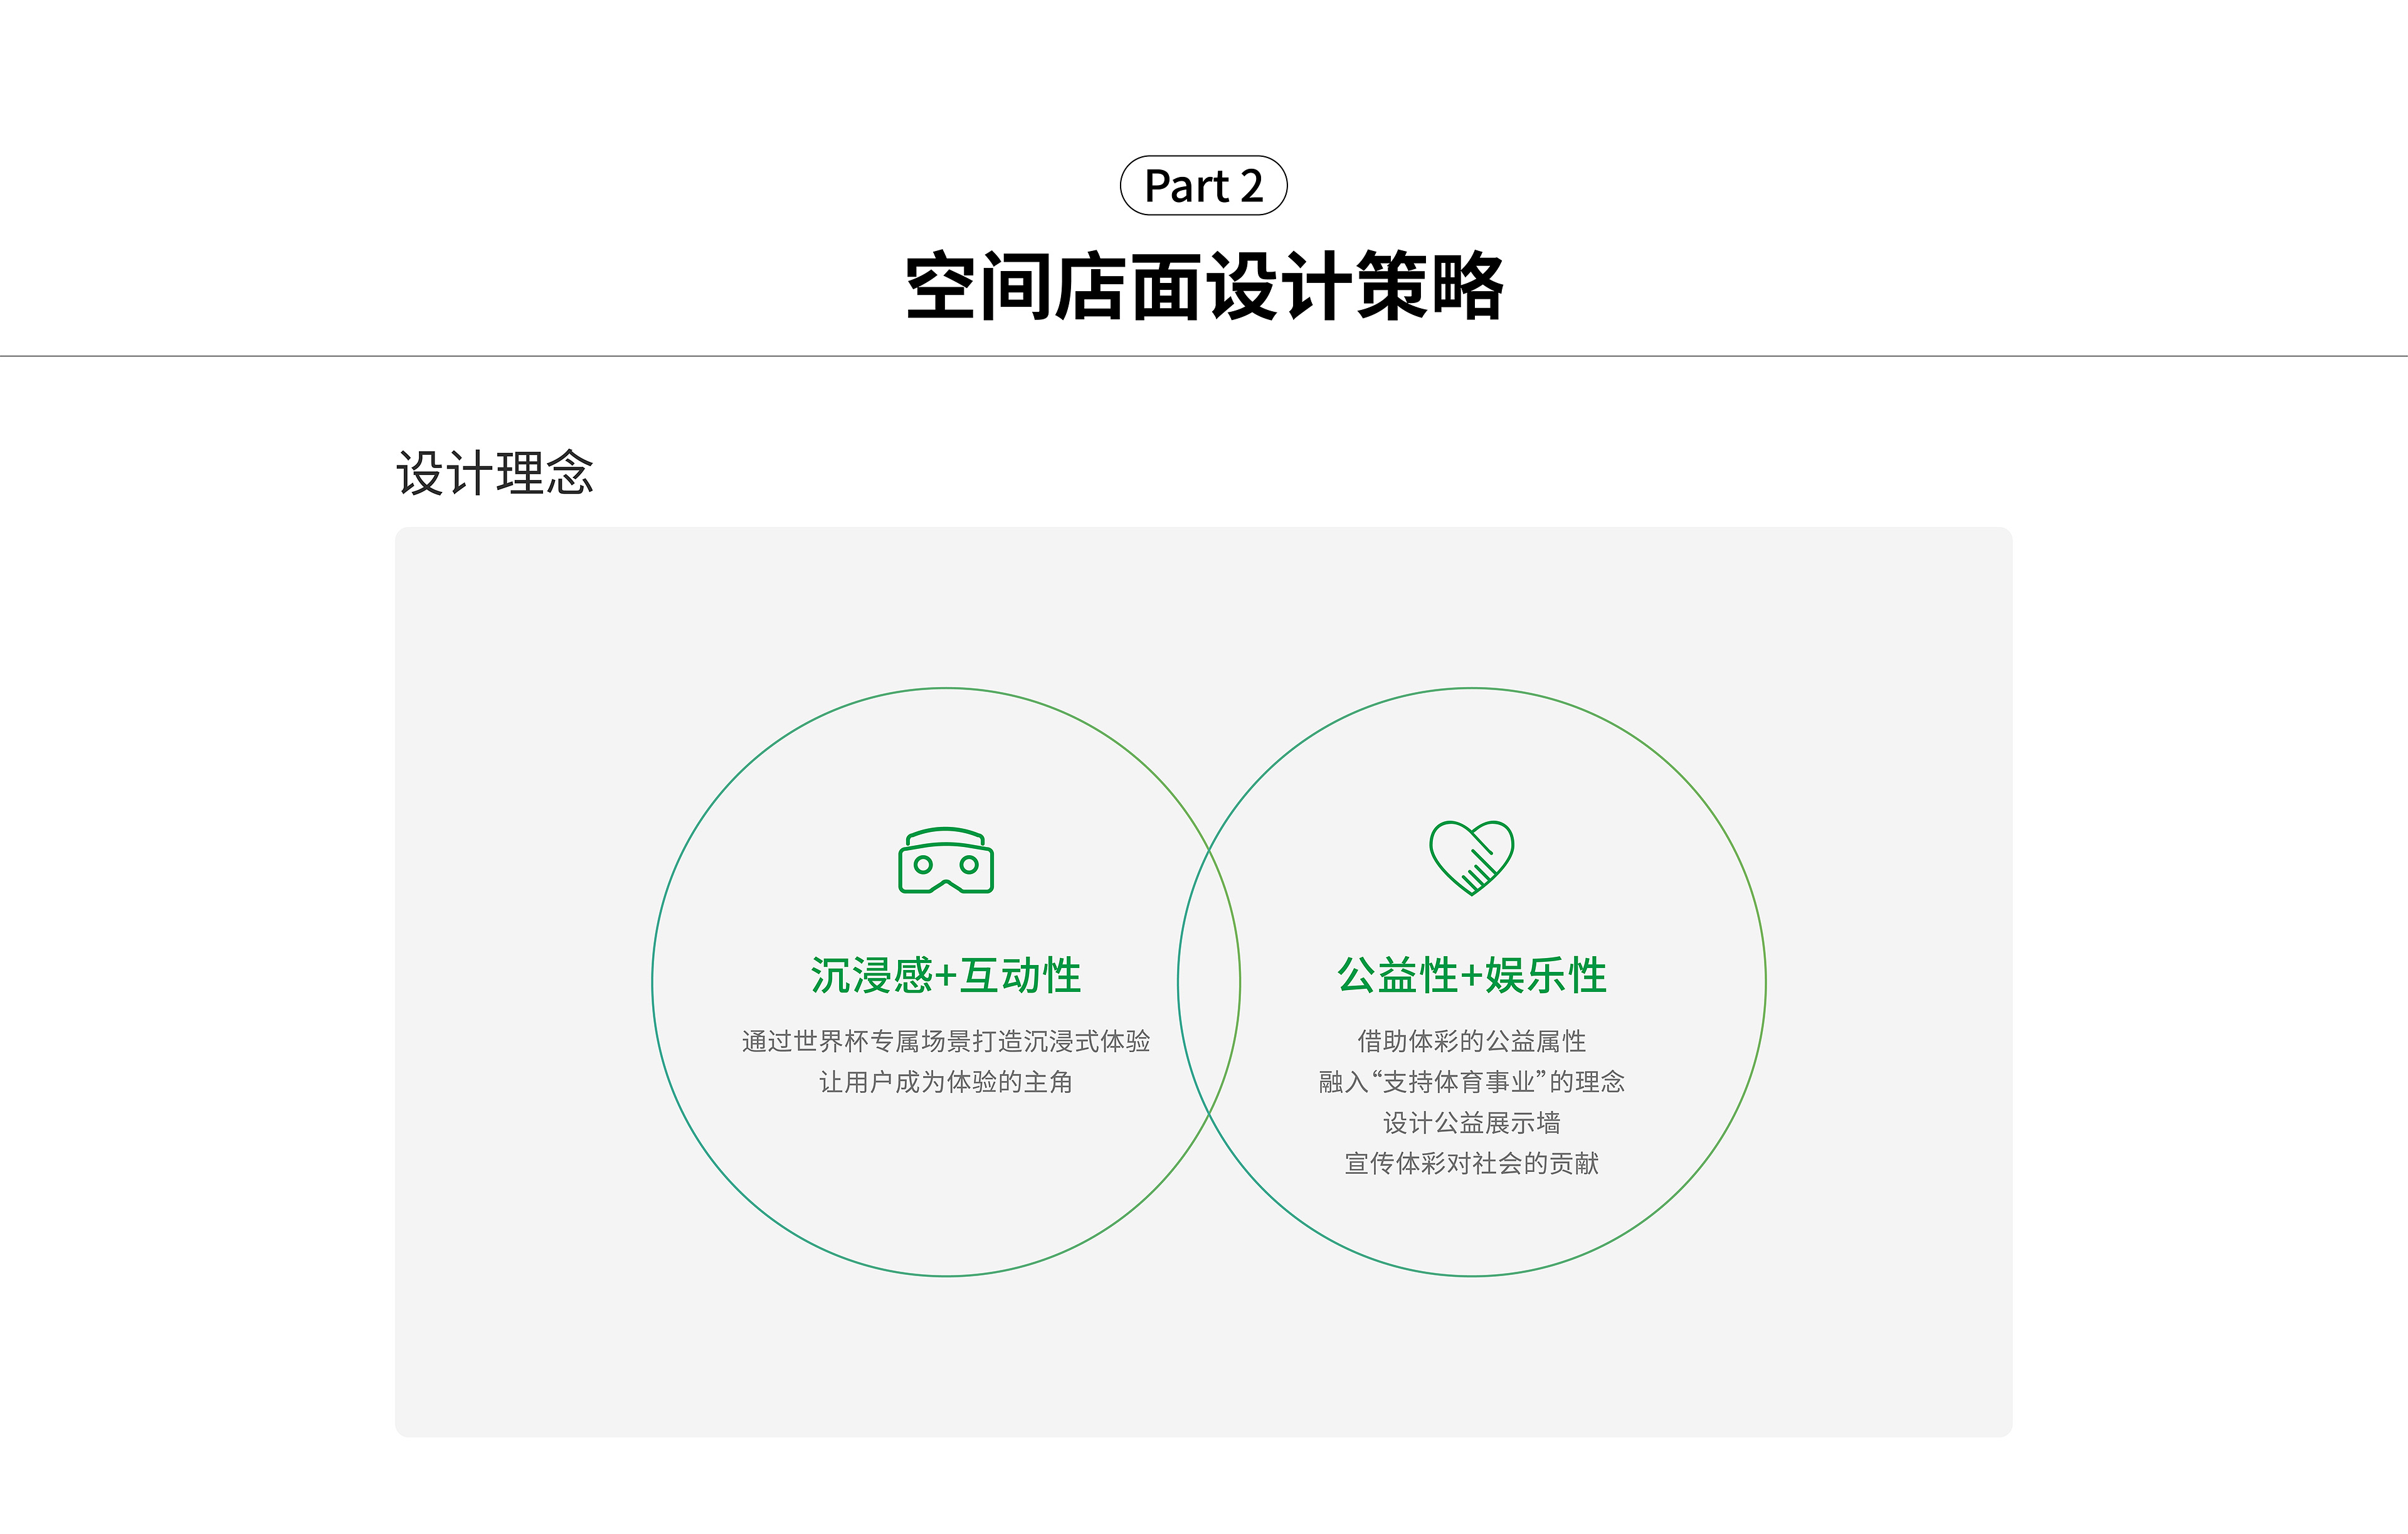
Task: Select the title 空间店面设计策略
Action: pos(1204,287)
